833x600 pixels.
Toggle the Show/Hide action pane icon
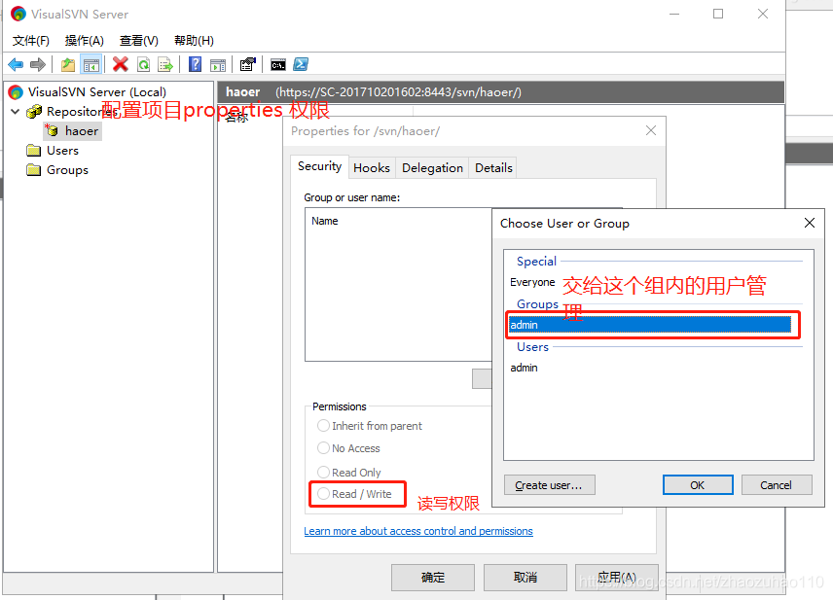tap(218, 65)
